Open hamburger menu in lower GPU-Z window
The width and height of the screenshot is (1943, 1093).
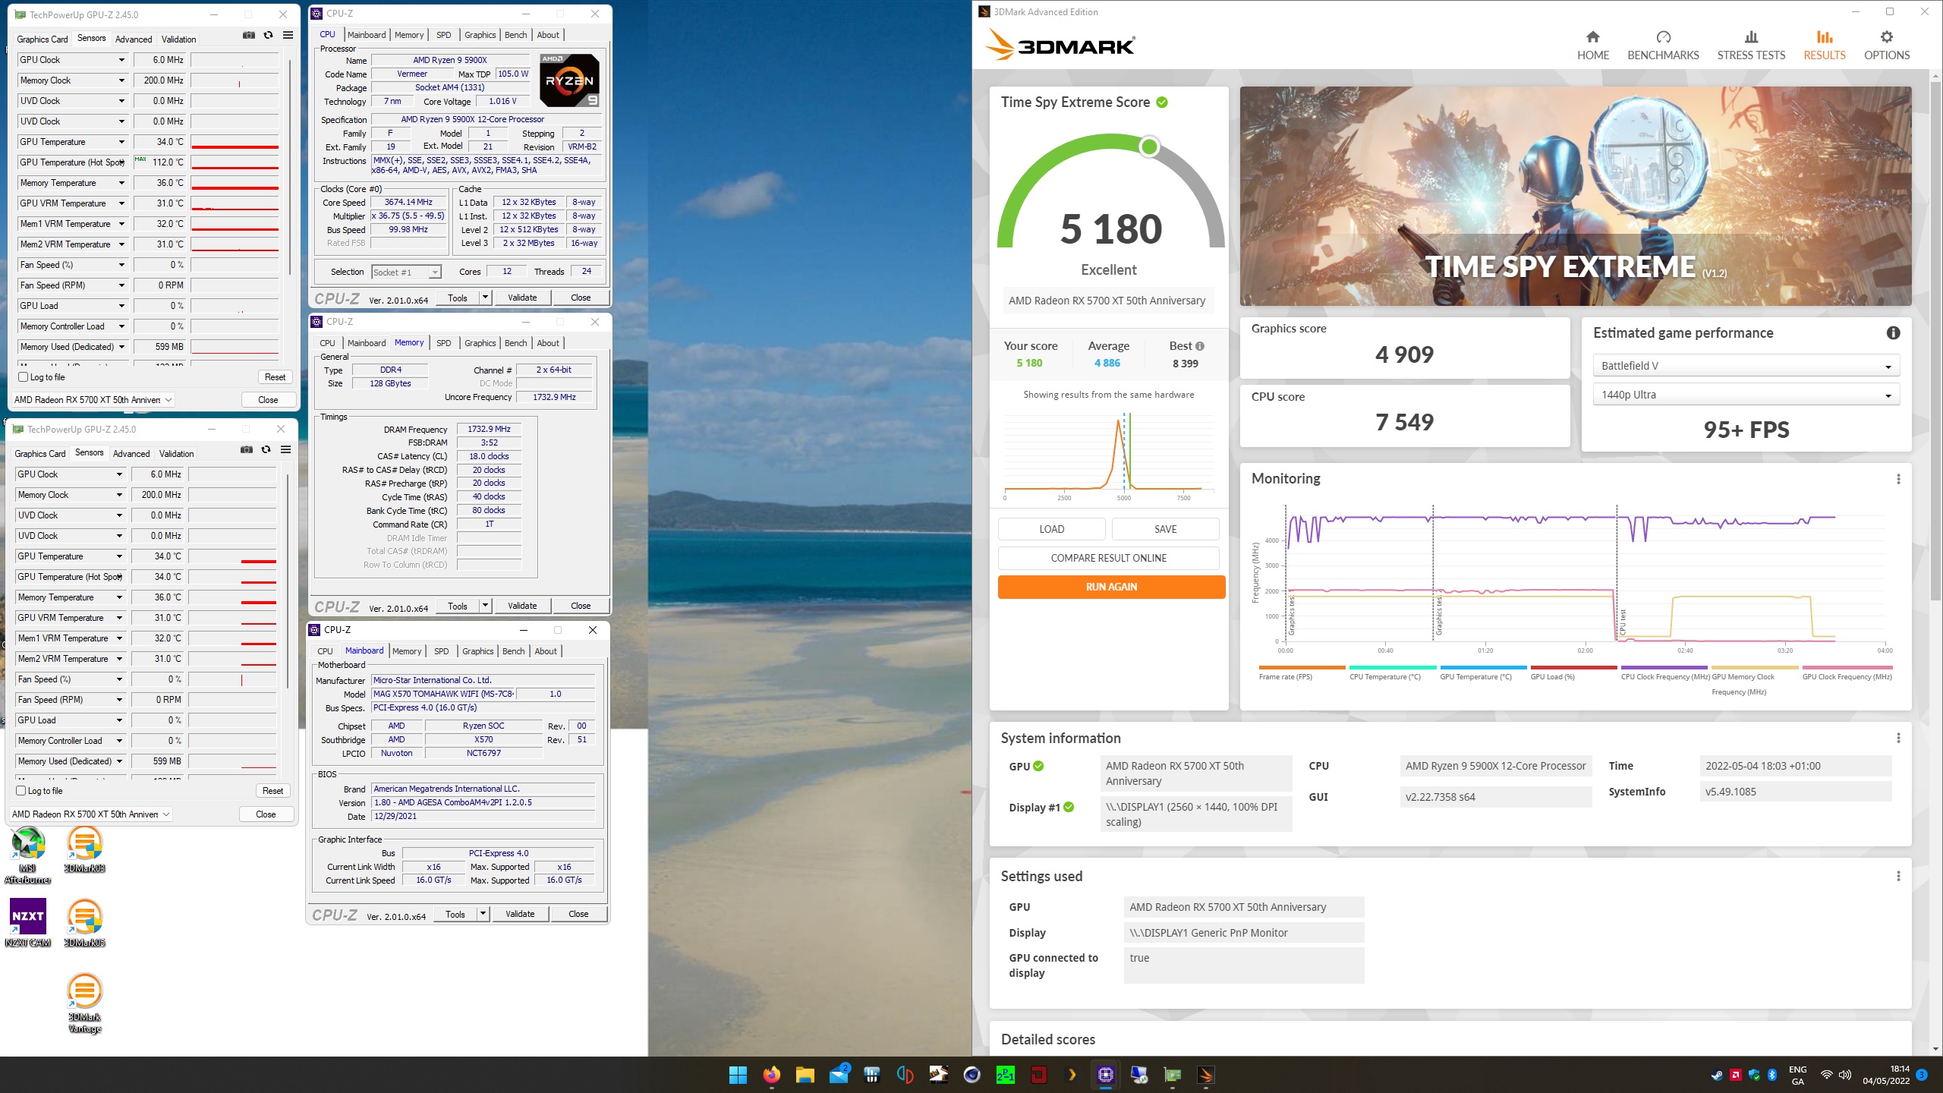click(x=286, y=449)
